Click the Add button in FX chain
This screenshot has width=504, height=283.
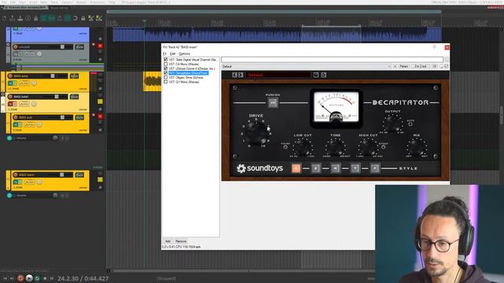(x=168, y=241)
